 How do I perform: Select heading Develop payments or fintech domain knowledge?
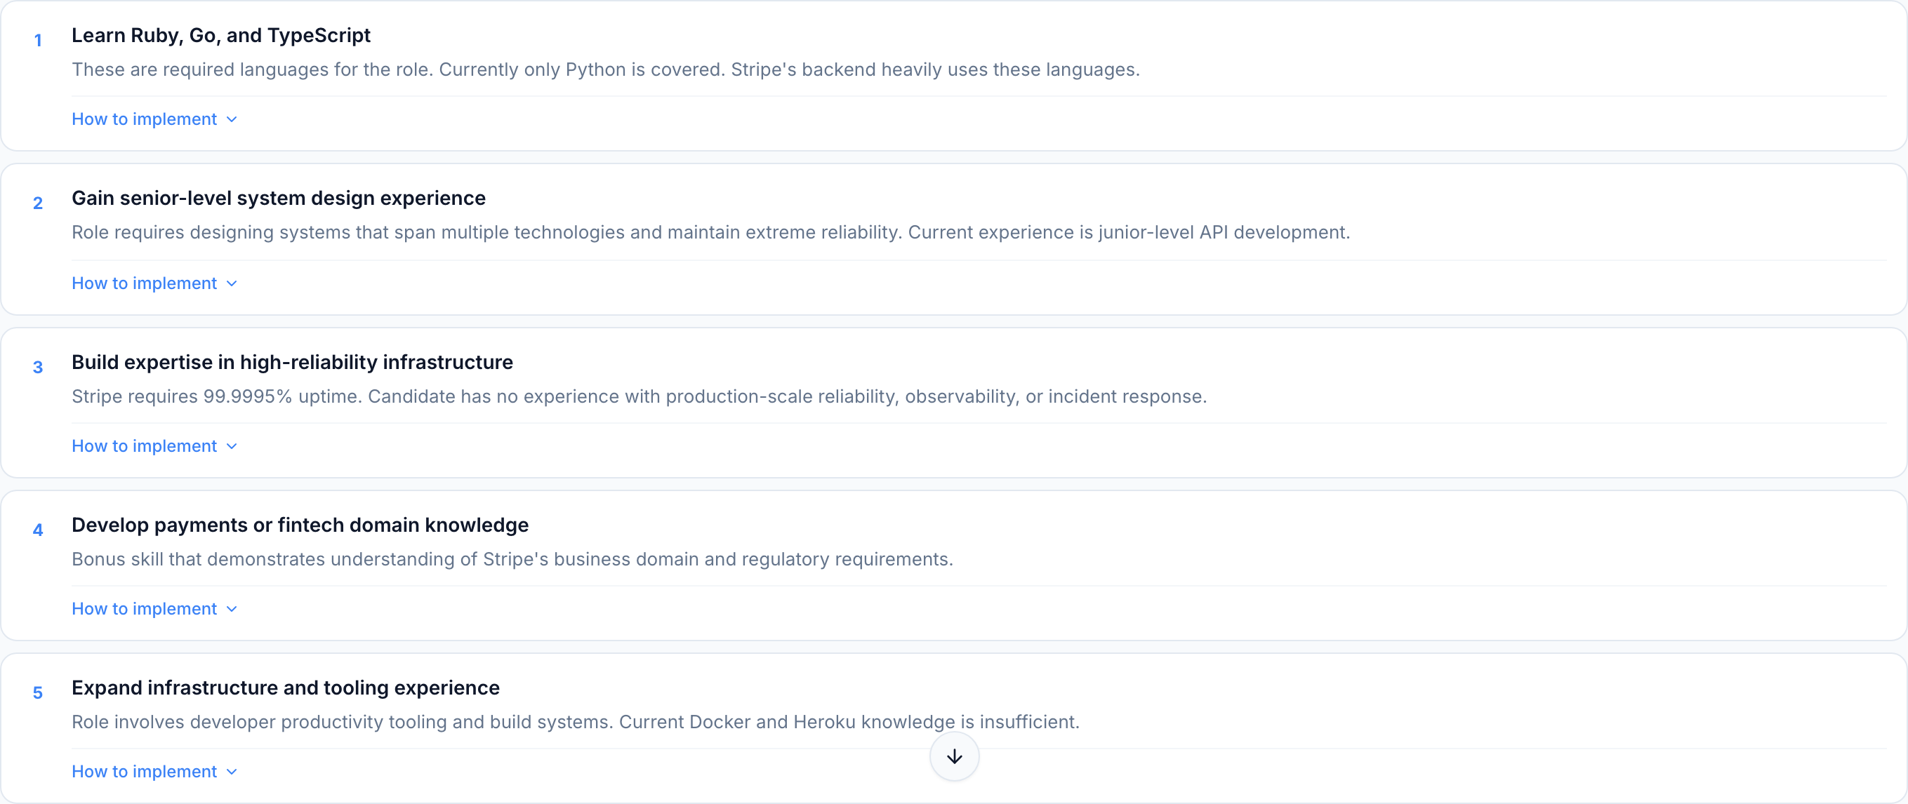300,525
